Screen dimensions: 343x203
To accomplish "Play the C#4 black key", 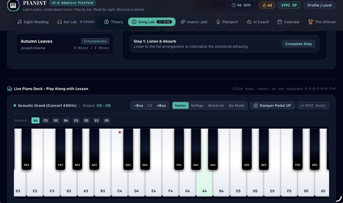I will 128,149.
